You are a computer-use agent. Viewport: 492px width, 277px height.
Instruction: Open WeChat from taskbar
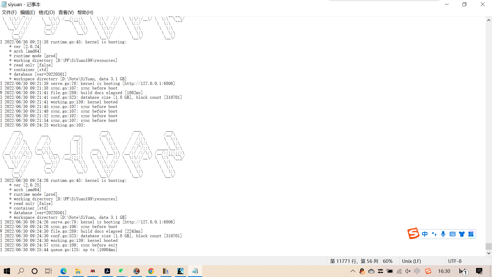click(x=122, y=271)
